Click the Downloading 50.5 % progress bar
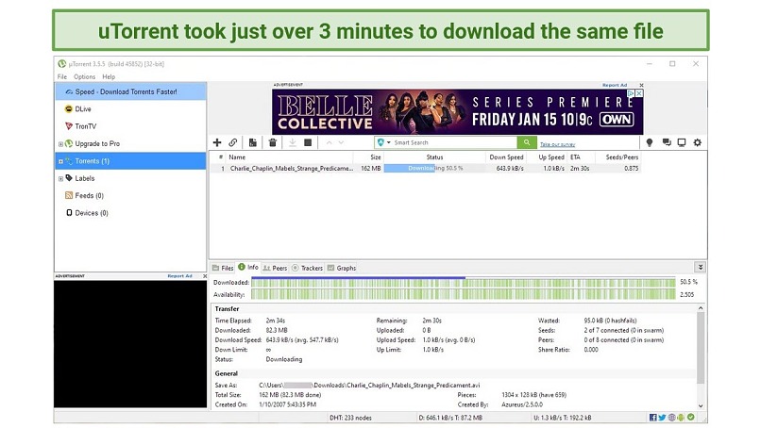Screen dimensions: 761x428 [x=434, y=168]
